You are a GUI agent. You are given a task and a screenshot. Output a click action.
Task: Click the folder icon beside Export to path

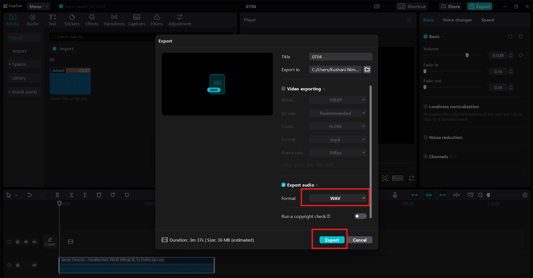pyautogui.click(x=367, y=70)
